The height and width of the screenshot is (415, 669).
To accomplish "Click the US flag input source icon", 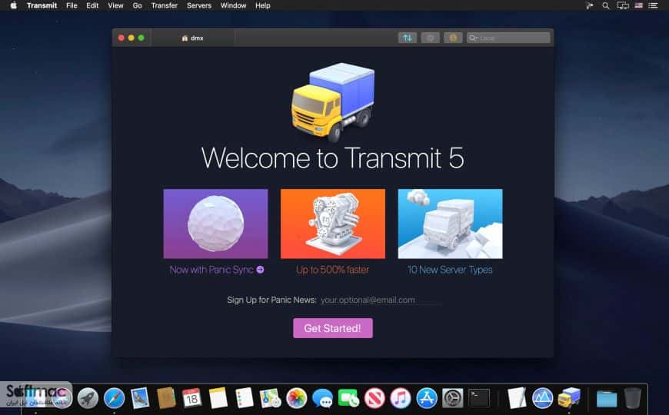I will click(x=639, y=5).
